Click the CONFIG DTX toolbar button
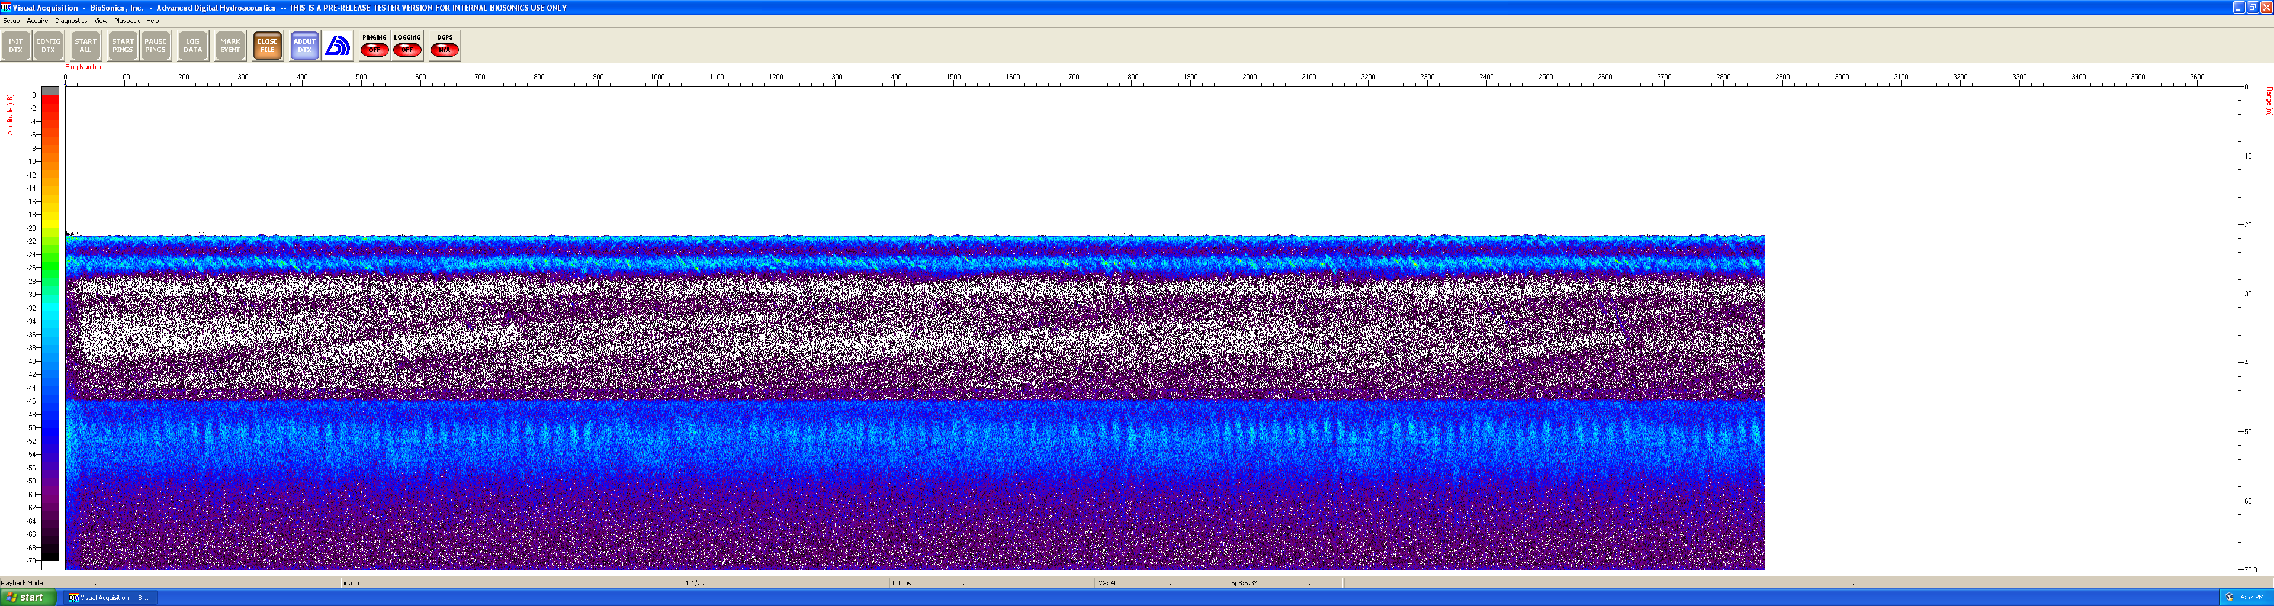Image resolution: width=2274 pixels, height=606 pixels. 49,45
